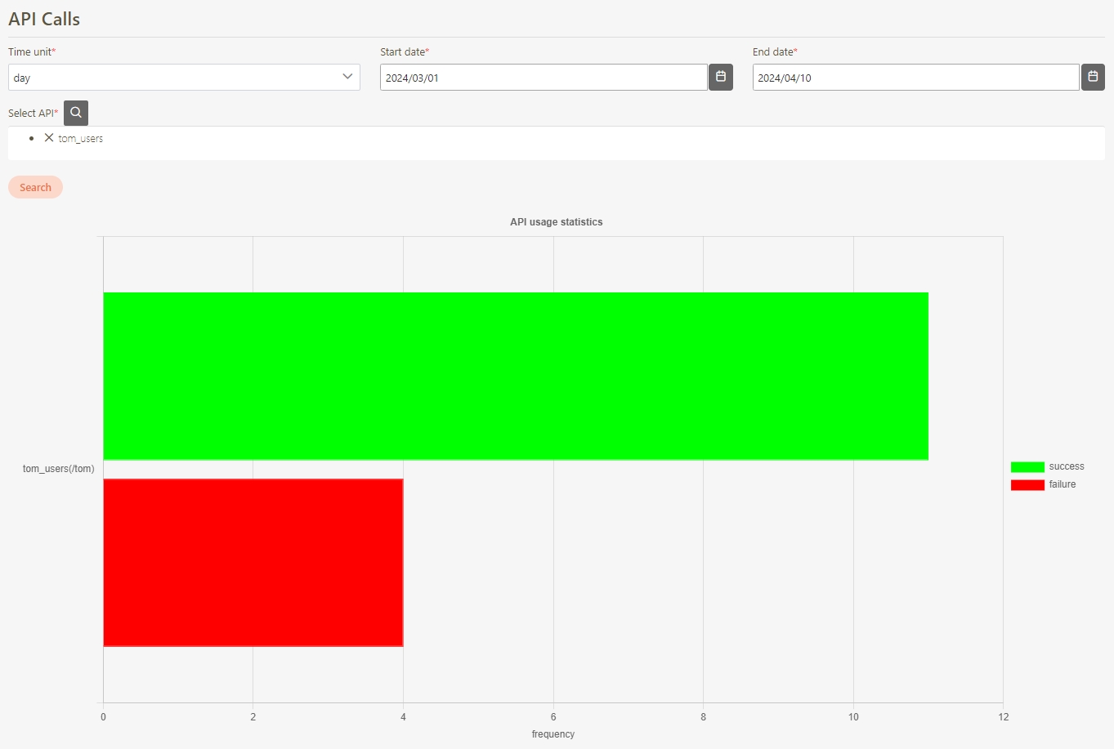This screenshot has height=749, width=1114.
Task: Click the 'API Calls' page heading
Action: 44,19
